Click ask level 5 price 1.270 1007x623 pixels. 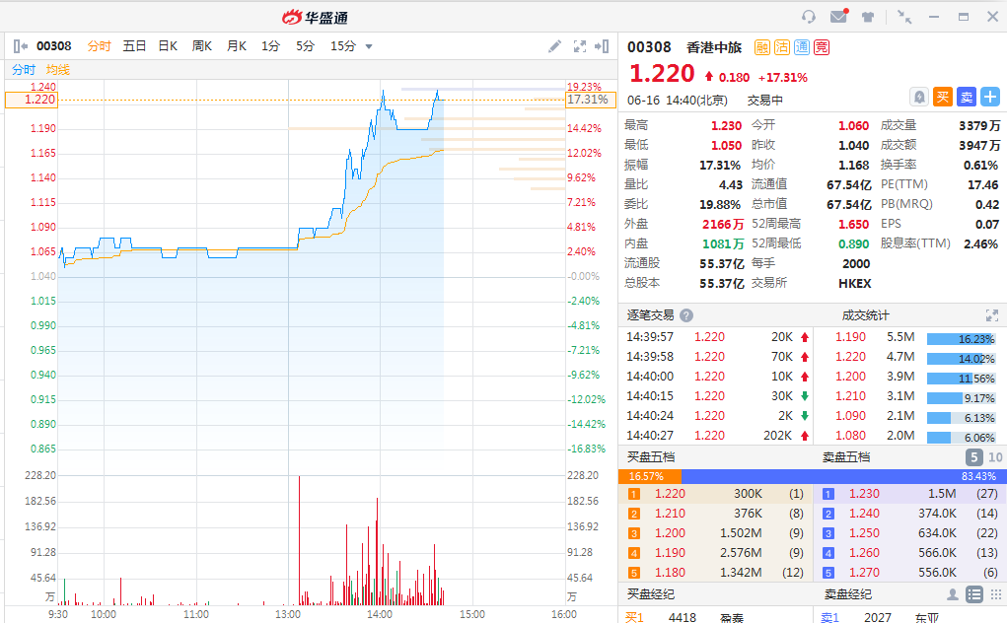[x=864, y=573]
